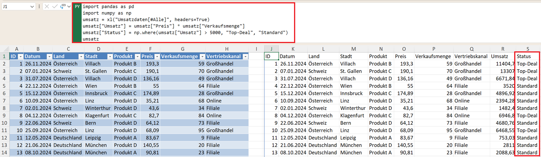Screen dimensions: 541x157
Task: Select column J header
Action: pos(271,49)
